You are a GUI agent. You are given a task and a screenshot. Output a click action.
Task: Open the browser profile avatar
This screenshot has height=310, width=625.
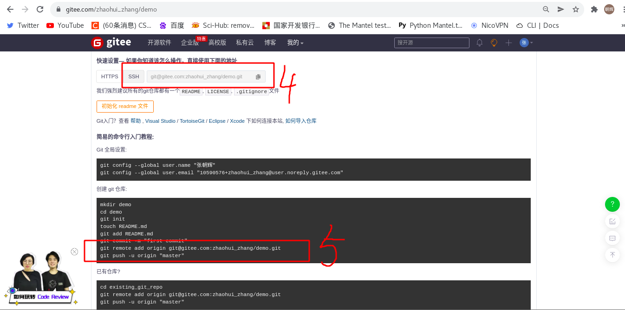pyautogui.click(x=609, y=9)
